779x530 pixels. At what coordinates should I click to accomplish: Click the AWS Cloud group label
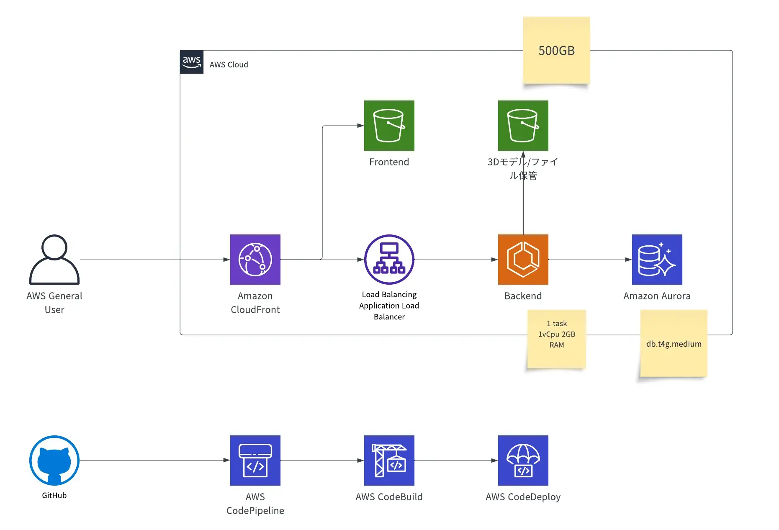[229, 64]
